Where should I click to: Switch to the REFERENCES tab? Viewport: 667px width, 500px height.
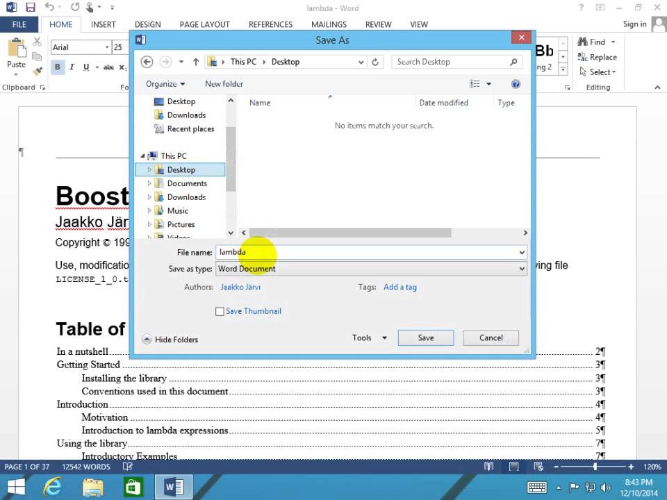tap(270, 25)
